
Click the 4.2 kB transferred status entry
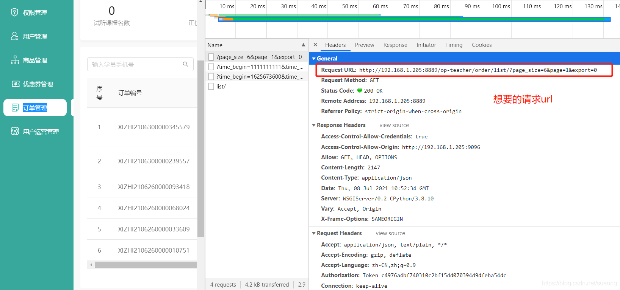pyautogui.click(x=267, y=285)
